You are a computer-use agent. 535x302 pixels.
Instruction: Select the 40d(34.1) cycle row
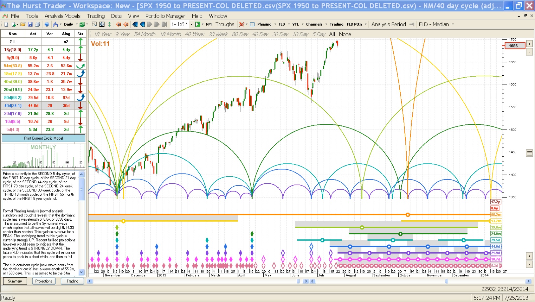(x=13, y=106)
